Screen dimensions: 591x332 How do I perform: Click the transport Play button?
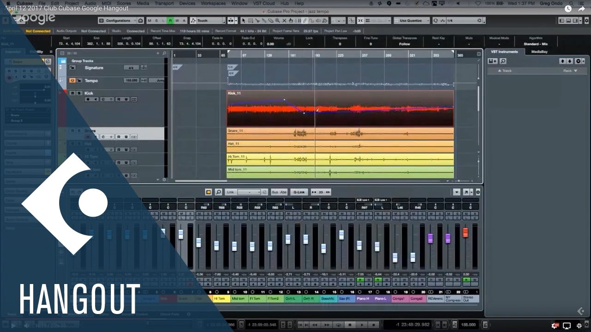tap(362, 325)
